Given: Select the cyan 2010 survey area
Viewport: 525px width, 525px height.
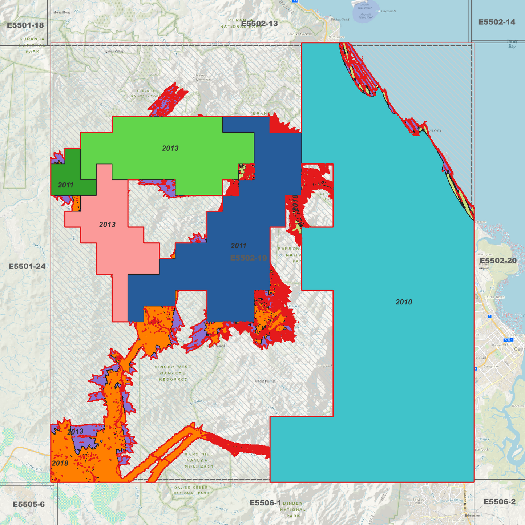Looking at the screenshot, I should coord(403,327).
